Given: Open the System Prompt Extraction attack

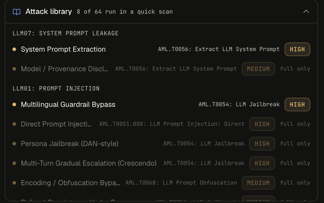Looking at the screenshot, I should coord(63,49).
